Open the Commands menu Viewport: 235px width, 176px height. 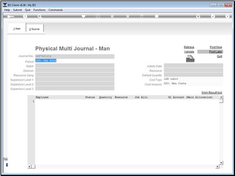tap(56, 10)
